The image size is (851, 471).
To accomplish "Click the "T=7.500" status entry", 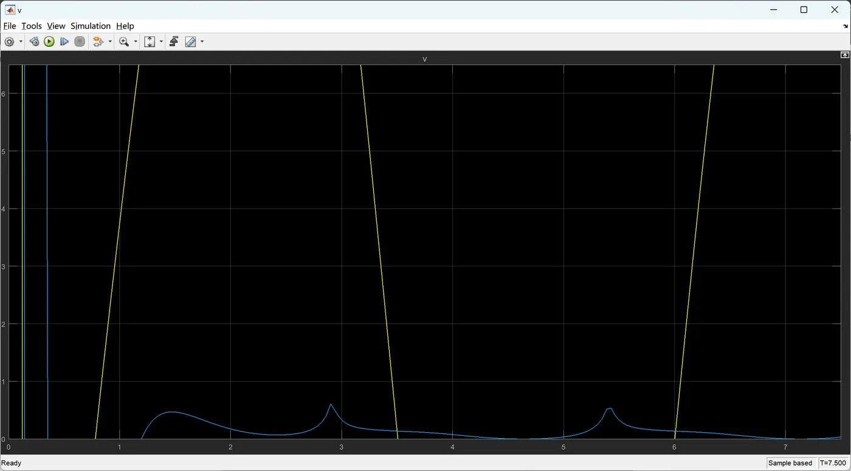I will [x=833, y=463].
